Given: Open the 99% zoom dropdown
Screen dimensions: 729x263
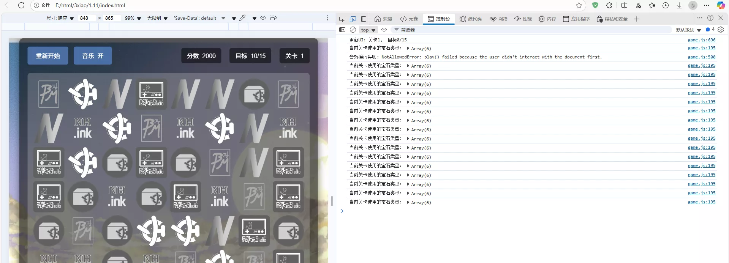Looking at the screenshot, I should pyautogui.click(x=133, y=18).
